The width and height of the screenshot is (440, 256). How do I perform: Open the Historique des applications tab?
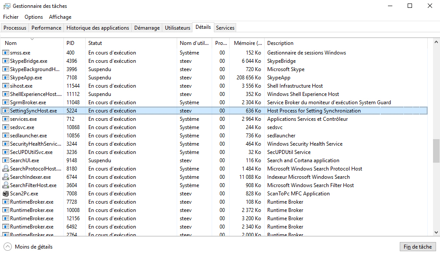coord(98,28)
